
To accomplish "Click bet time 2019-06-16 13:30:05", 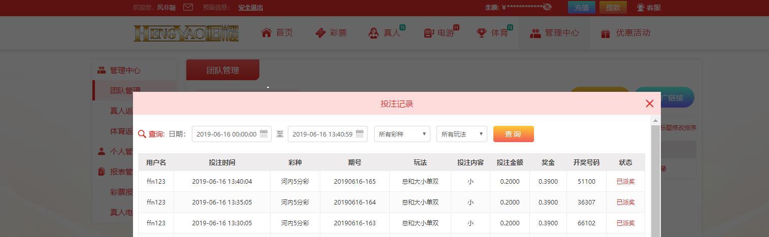I will point(222,223).
